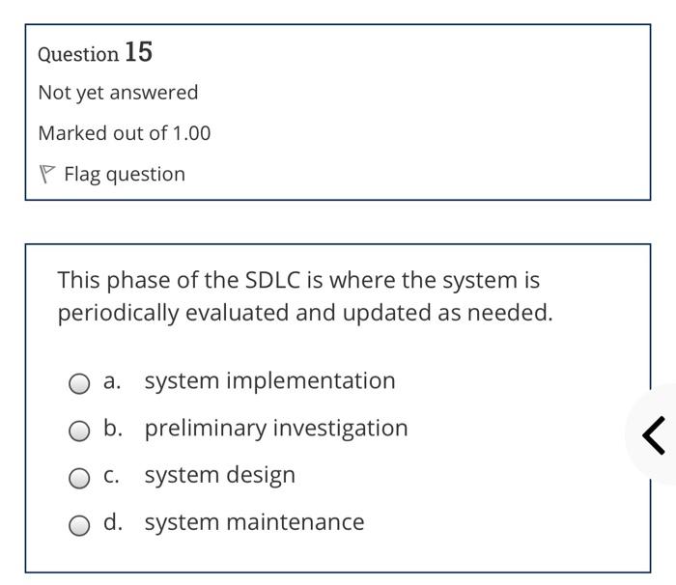Viewport: 676px width, 585px height.
Task: Click the left-pointing chevron arrow at right edge
Action: [654, 433]
